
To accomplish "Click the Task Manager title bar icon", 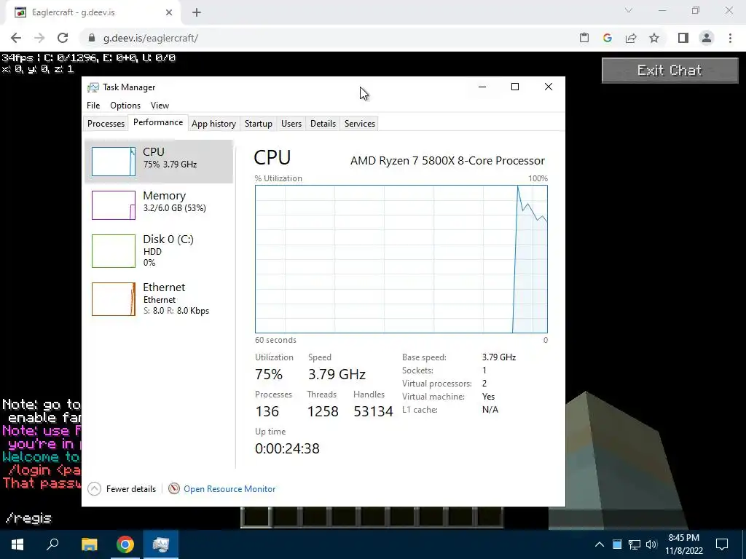I will (93, 87).
